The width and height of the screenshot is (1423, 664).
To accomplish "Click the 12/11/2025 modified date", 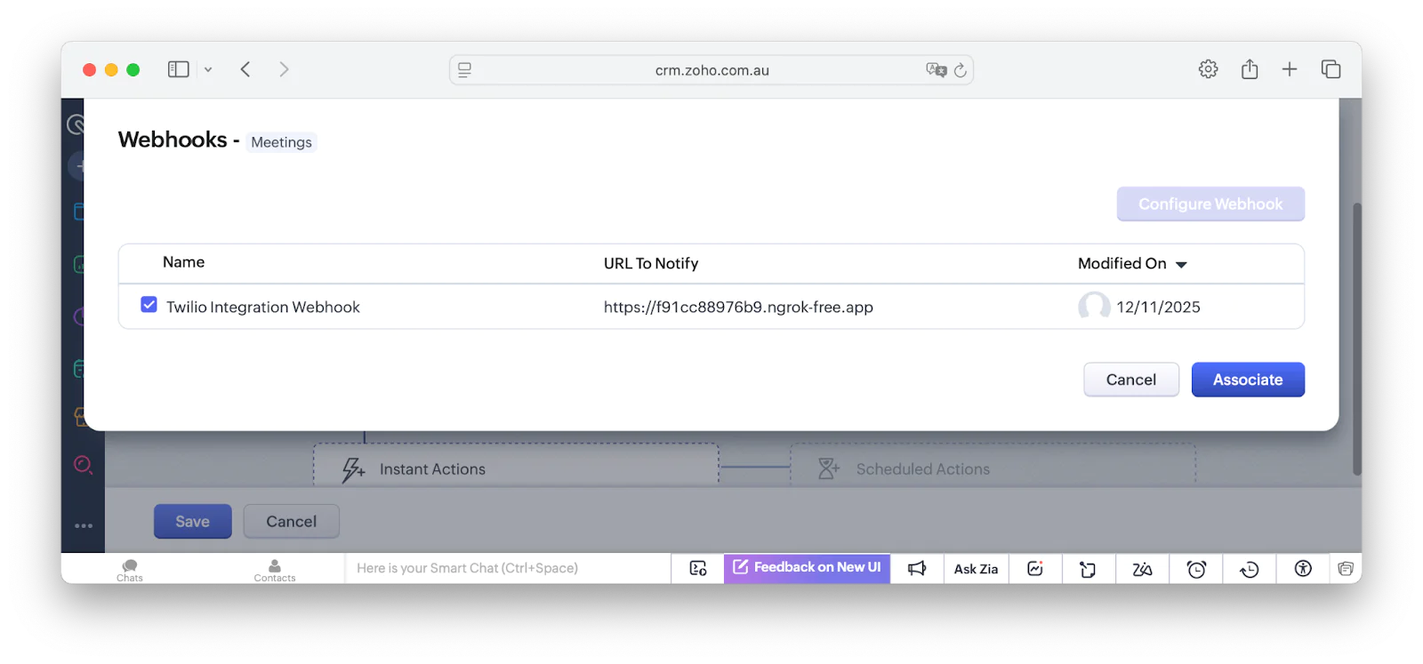I will pyautogui.click(x=1158, y=307).
